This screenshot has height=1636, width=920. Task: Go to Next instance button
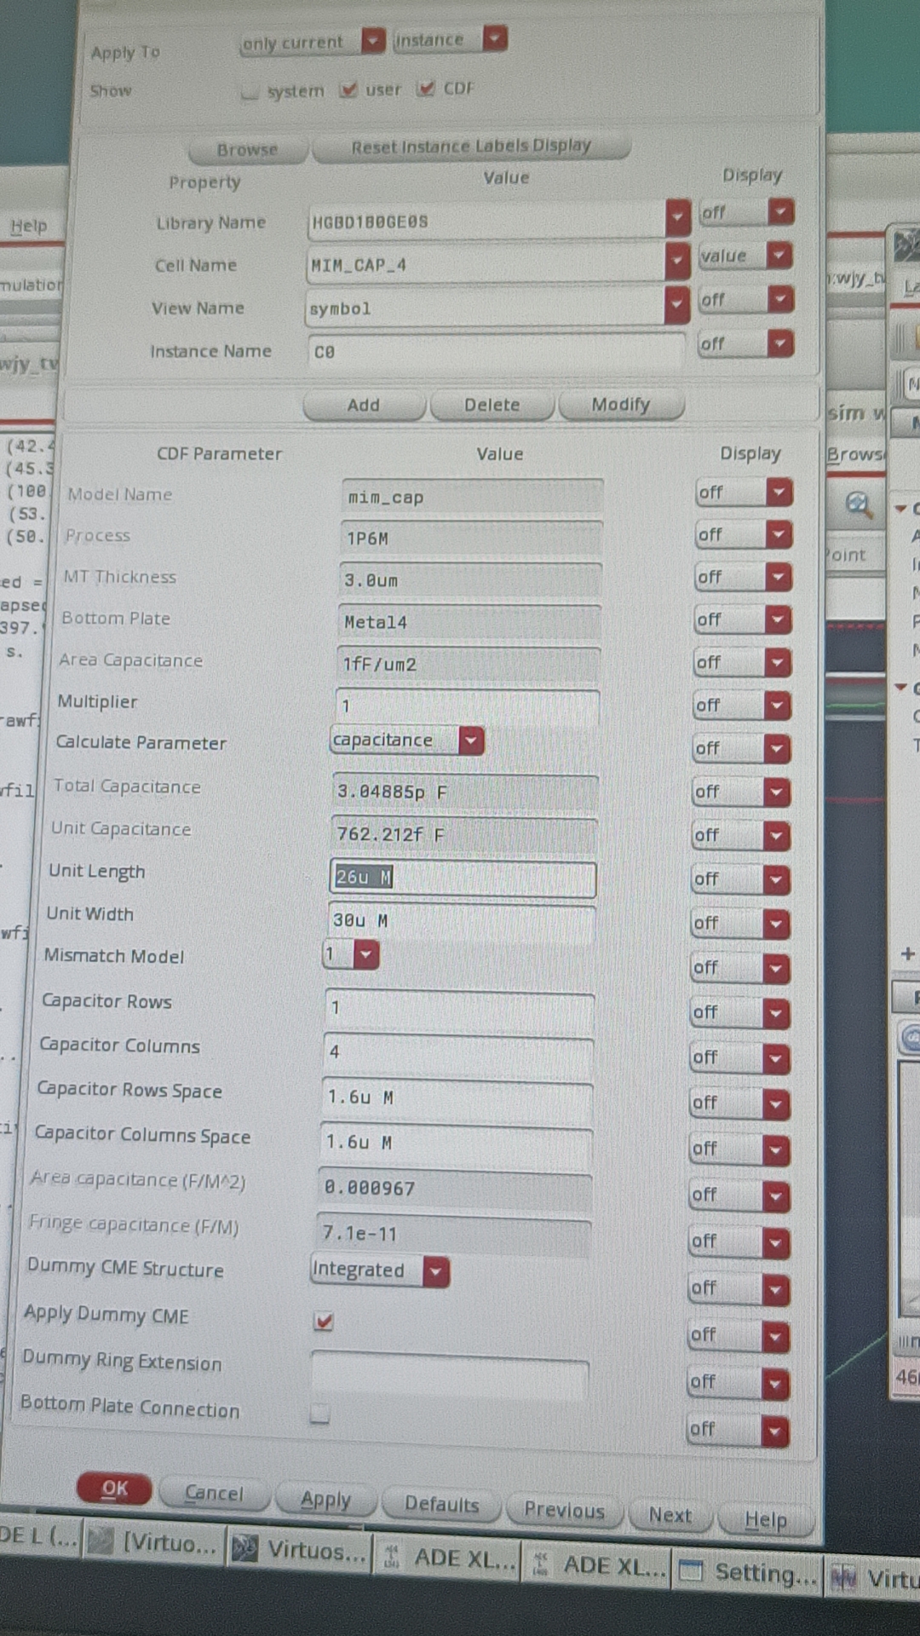pos(670,1515)
